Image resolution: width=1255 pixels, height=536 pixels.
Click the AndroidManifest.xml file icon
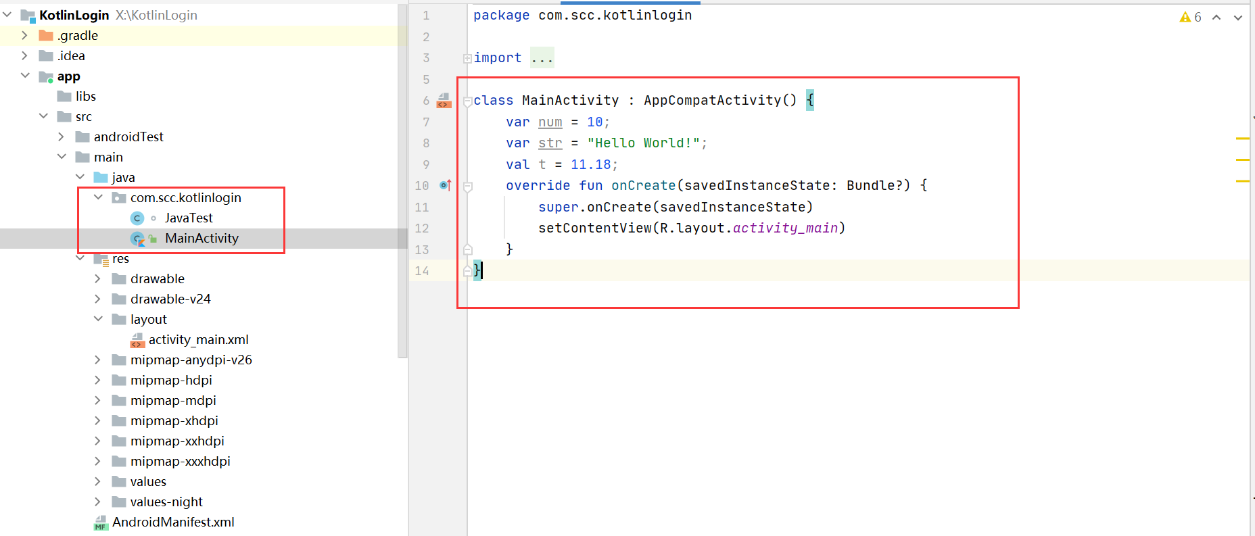(101, 522)
